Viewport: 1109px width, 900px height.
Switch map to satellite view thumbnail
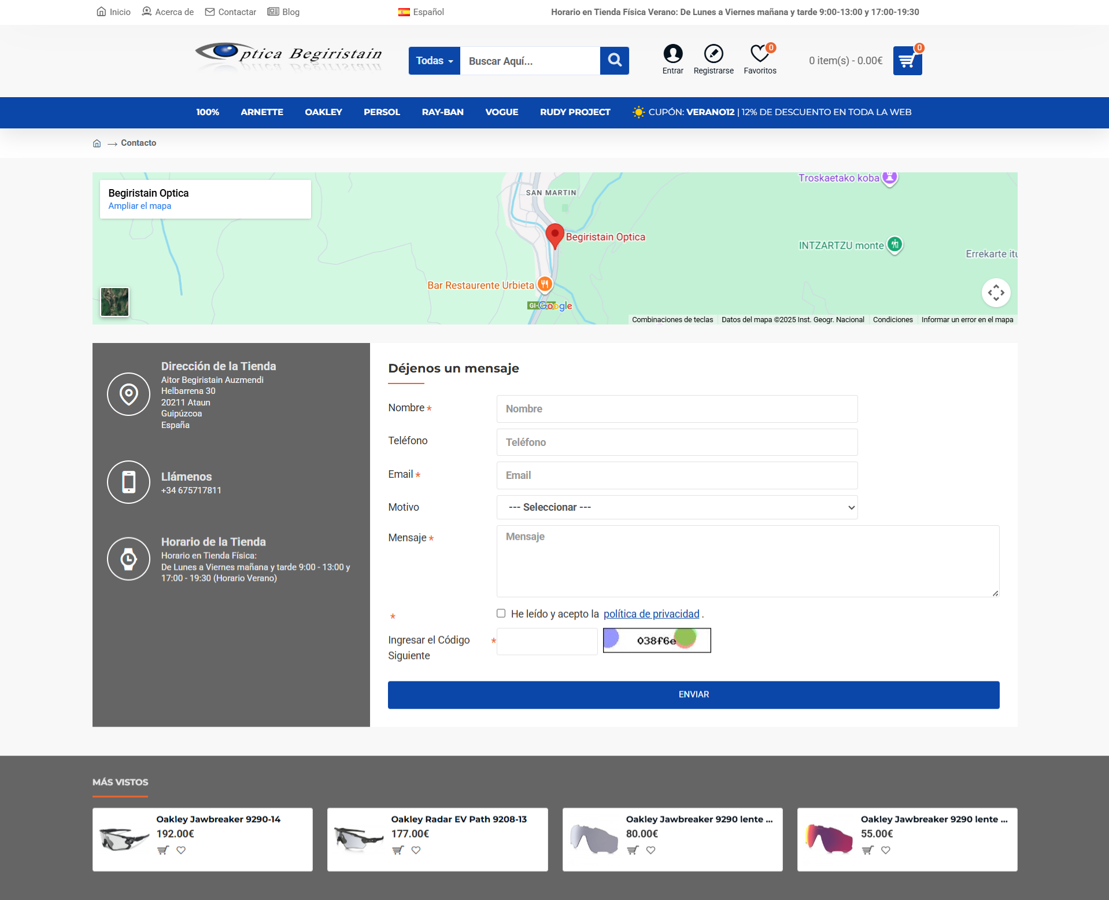[x=114, y=302]
